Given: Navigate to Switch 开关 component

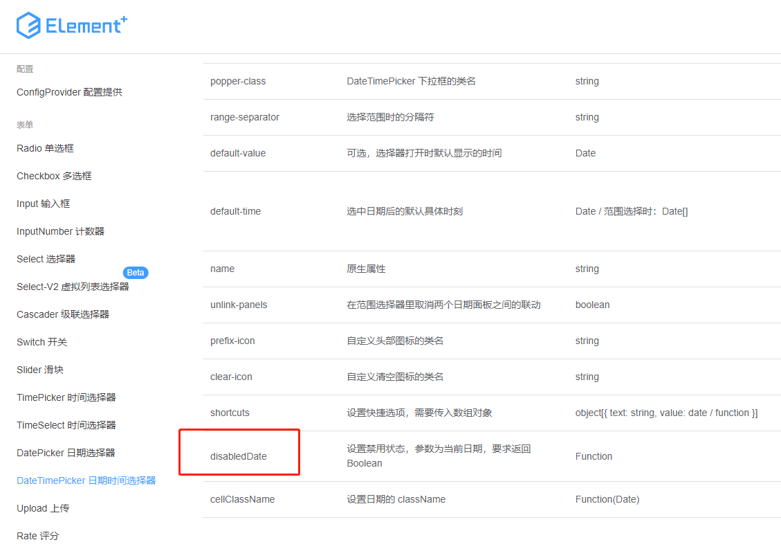Looking at the screenshot, I should (40, 341).
